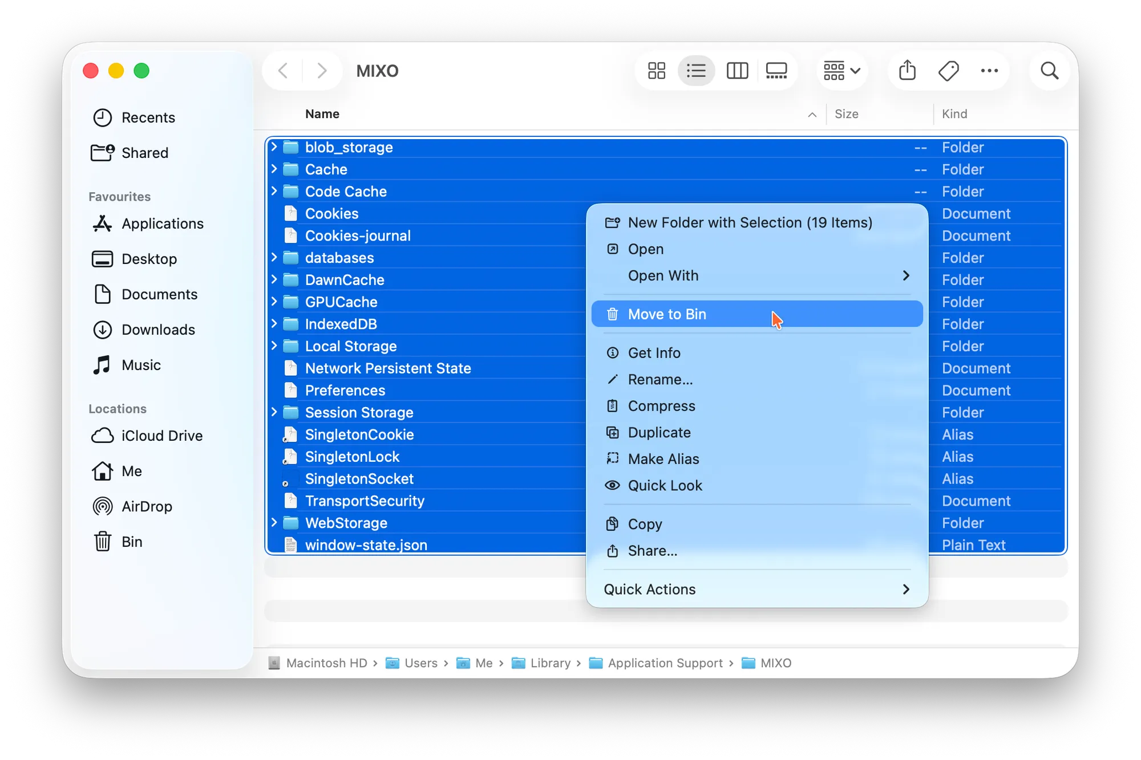Switch to icon grid view

click(656, 71)
